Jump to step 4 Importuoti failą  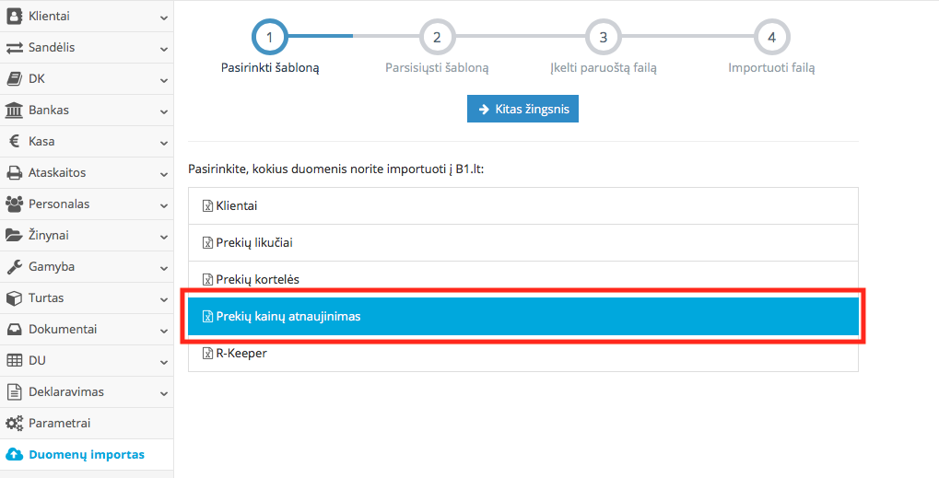[771, 38]
